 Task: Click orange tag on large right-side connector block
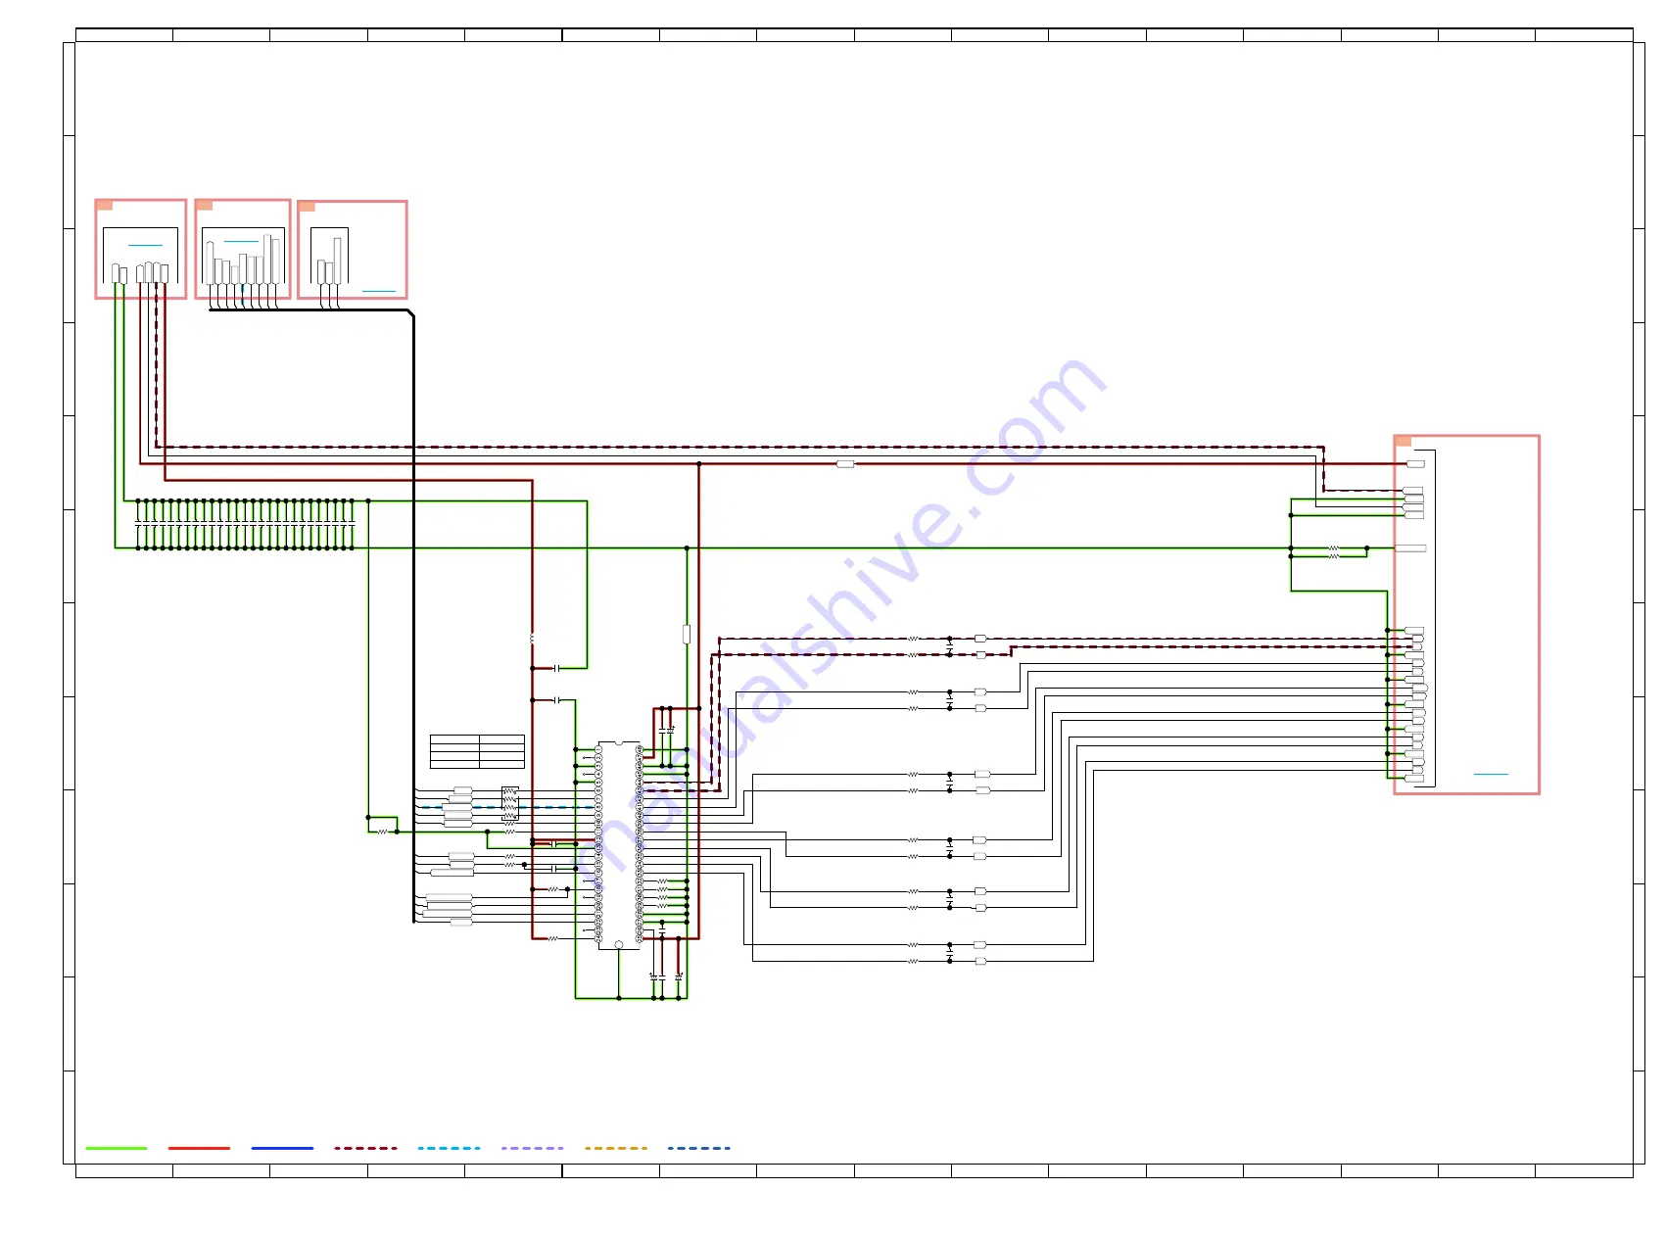tap(1404, 442)
